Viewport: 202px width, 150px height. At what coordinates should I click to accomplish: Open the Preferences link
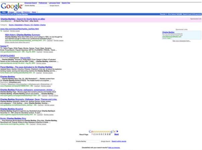coord(43,3)
